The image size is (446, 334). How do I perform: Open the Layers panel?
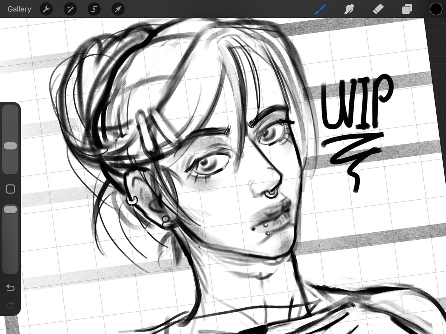coord(407,9)
